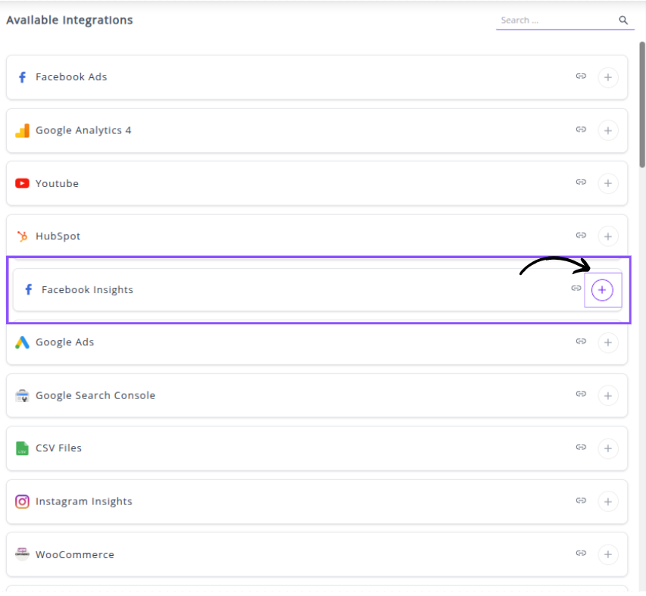The image size is (646, 596).
Task: Add the Youtube integration
Action: [607, 183]
